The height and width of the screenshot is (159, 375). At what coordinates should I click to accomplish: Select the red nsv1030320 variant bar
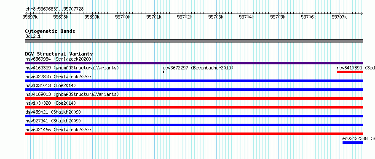194,107
